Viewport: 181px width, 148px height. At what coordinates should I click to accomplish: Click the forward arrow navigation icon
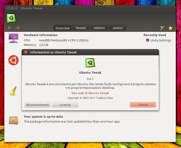coord(18,28)
